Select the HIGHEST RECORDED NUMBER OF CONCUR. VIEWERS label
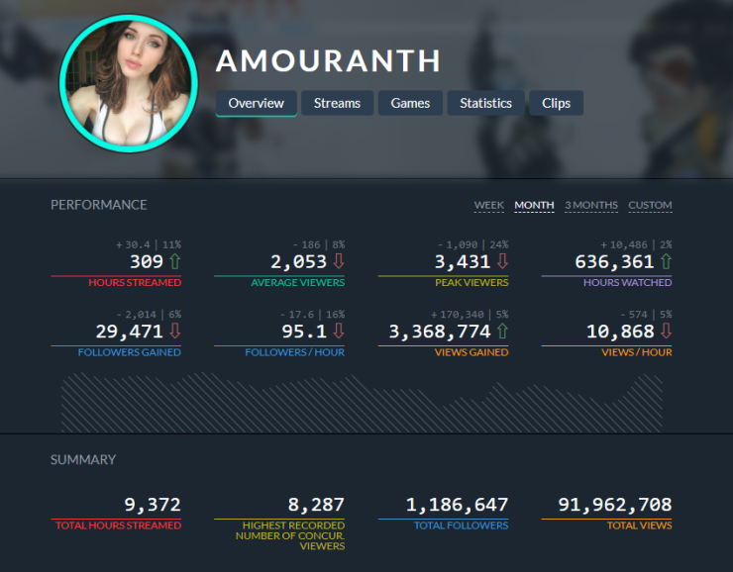 click(290, 535)
